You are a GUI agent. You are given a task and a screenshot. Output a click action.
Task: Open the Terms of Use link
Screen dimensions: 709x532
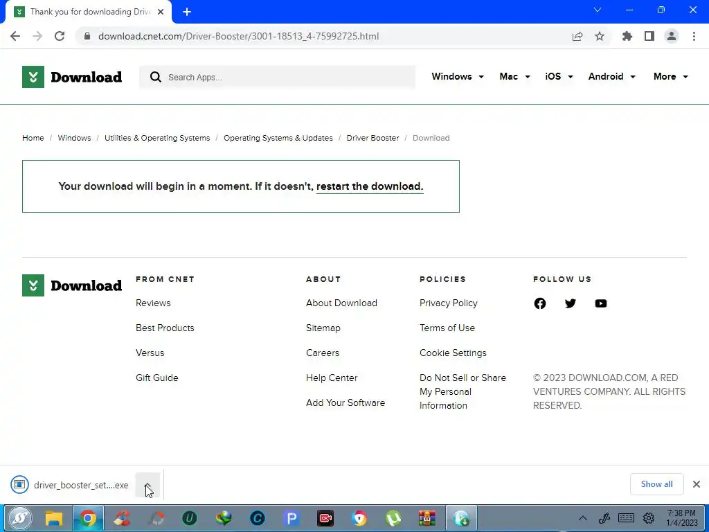coord(447,328)
